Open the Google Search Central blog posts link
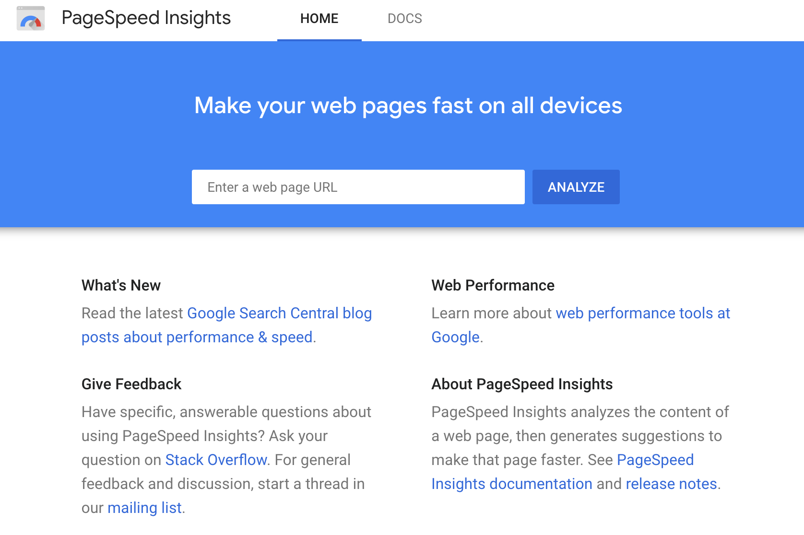This screenshot has width=804, height=535. pyautogui.click(x=279, y=313)
